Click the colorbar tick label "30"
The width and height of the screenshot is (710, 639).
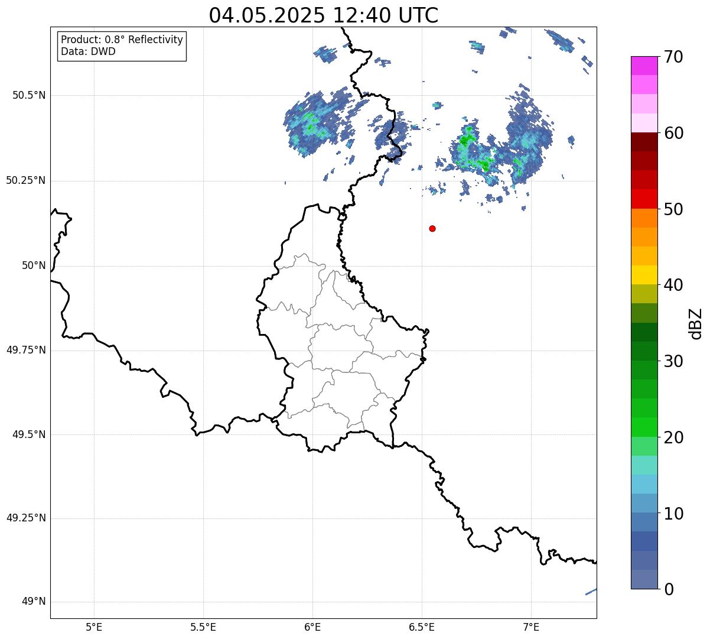click(x=673, y=361)
